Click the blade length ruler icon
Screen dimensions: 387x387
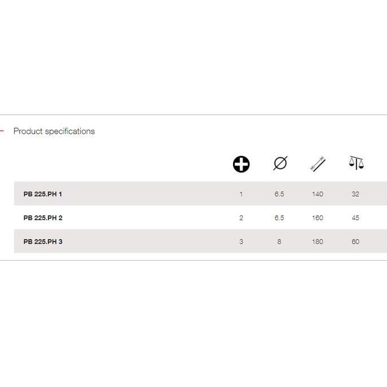[x=318, y=164]
